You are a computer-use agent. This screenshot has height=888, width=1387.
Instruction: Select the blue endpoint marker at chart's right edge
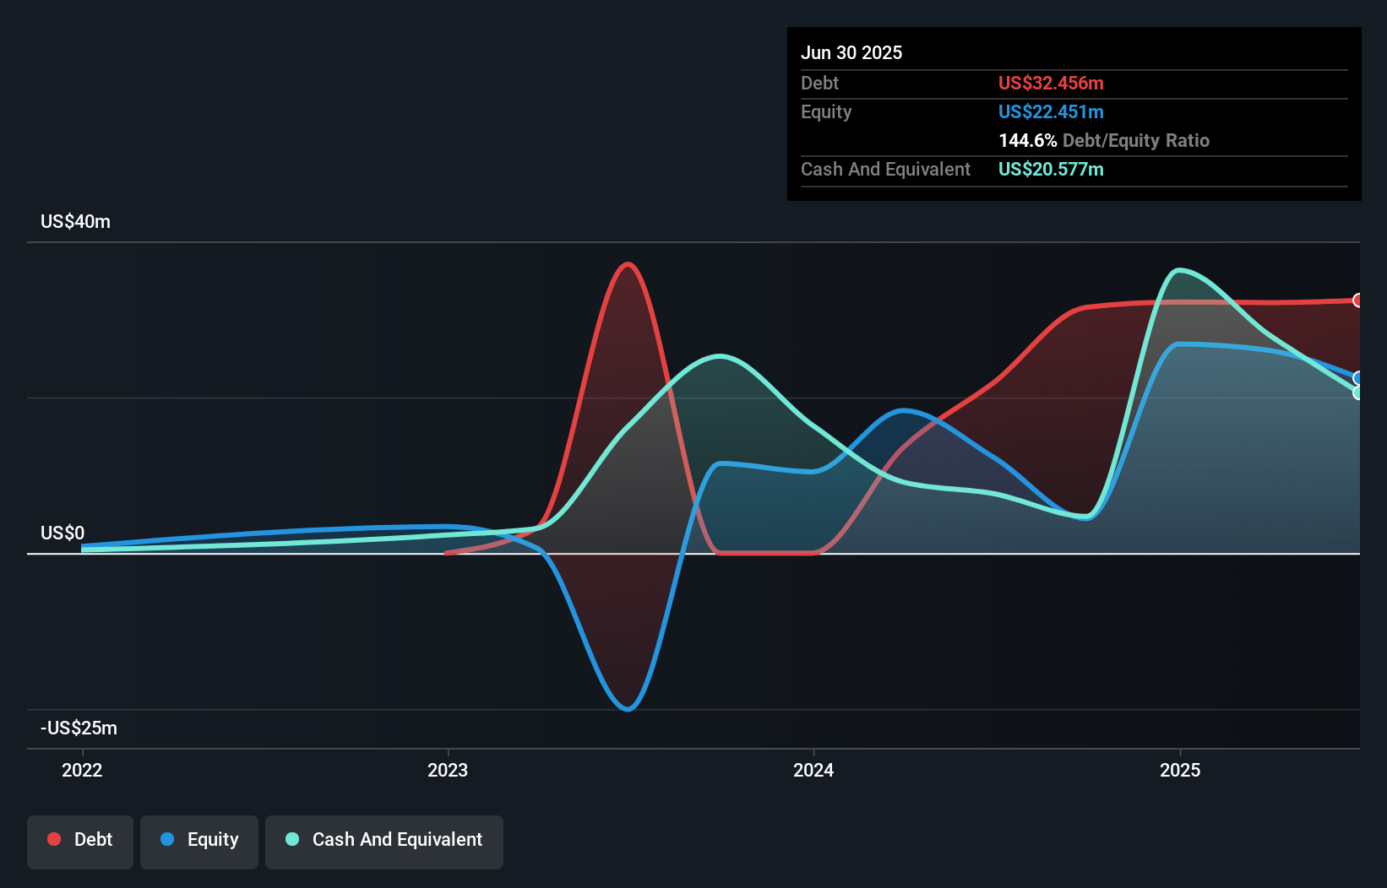1357,379
